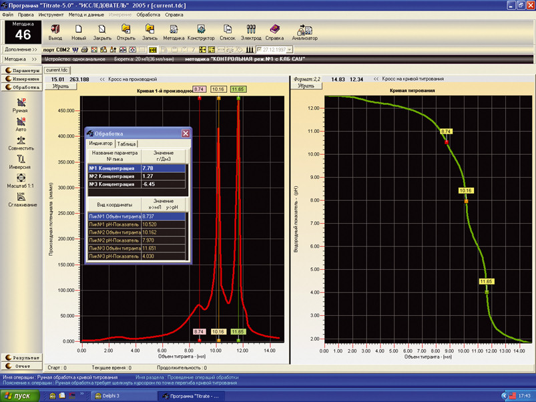Click the 10.16 marker on titration curve
Viewport: 536px width, 402px height.
(x=466, y=191)
